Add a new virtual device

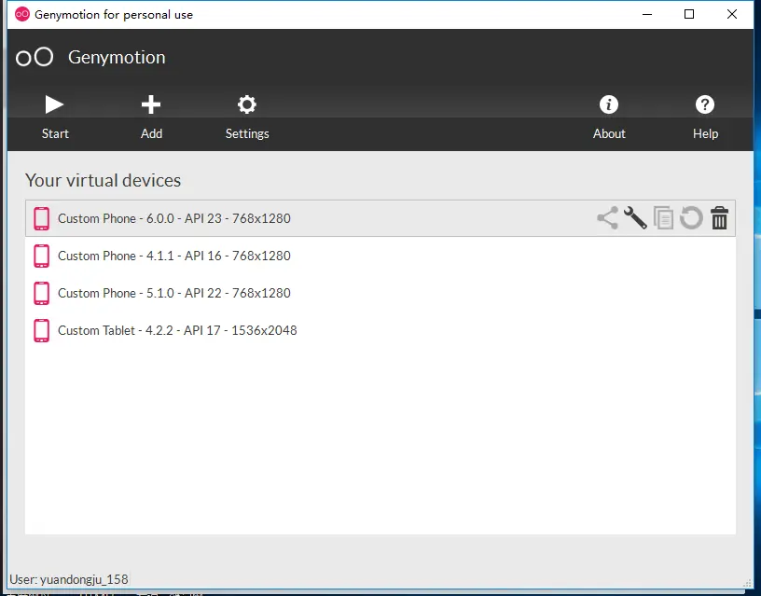click(151, 118)
